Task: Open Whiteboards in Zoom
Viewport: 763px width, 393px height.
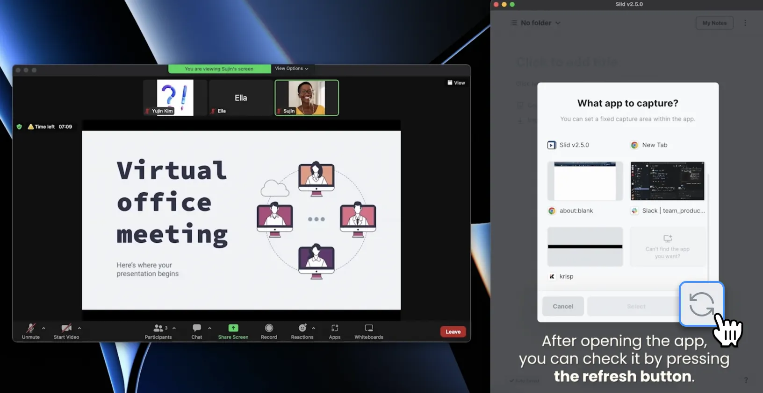Action: (369, 331)
